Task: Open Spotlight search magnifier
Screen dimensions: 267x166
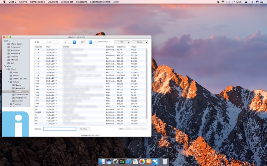Action: point(252,2)
